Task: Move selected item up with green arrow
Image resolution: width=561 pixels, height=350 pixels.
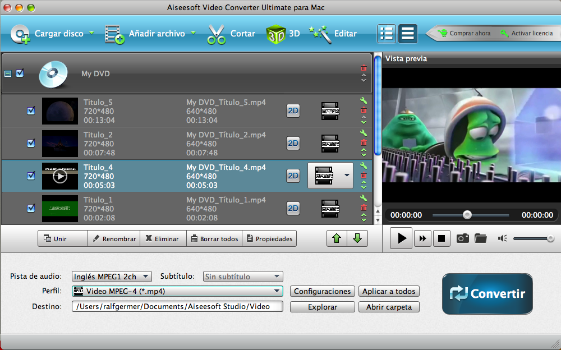Action: tap(337, 238)
